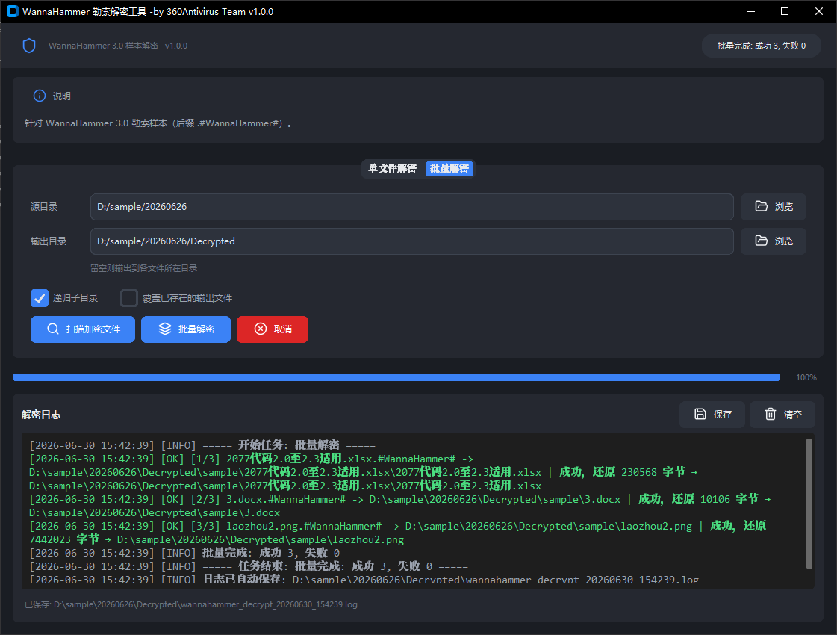Screen dimensions: 837x635
Task: Click the 输出目录 label
Action: [x=48, y=241]
